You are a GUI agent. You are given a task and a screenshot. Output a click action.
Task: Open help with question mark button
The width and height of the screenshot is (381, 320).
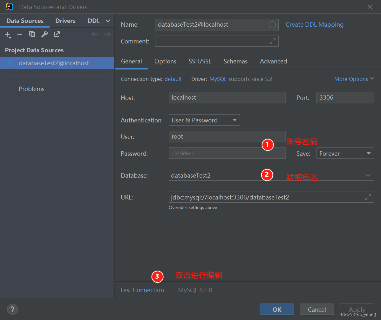coord(12,309)
